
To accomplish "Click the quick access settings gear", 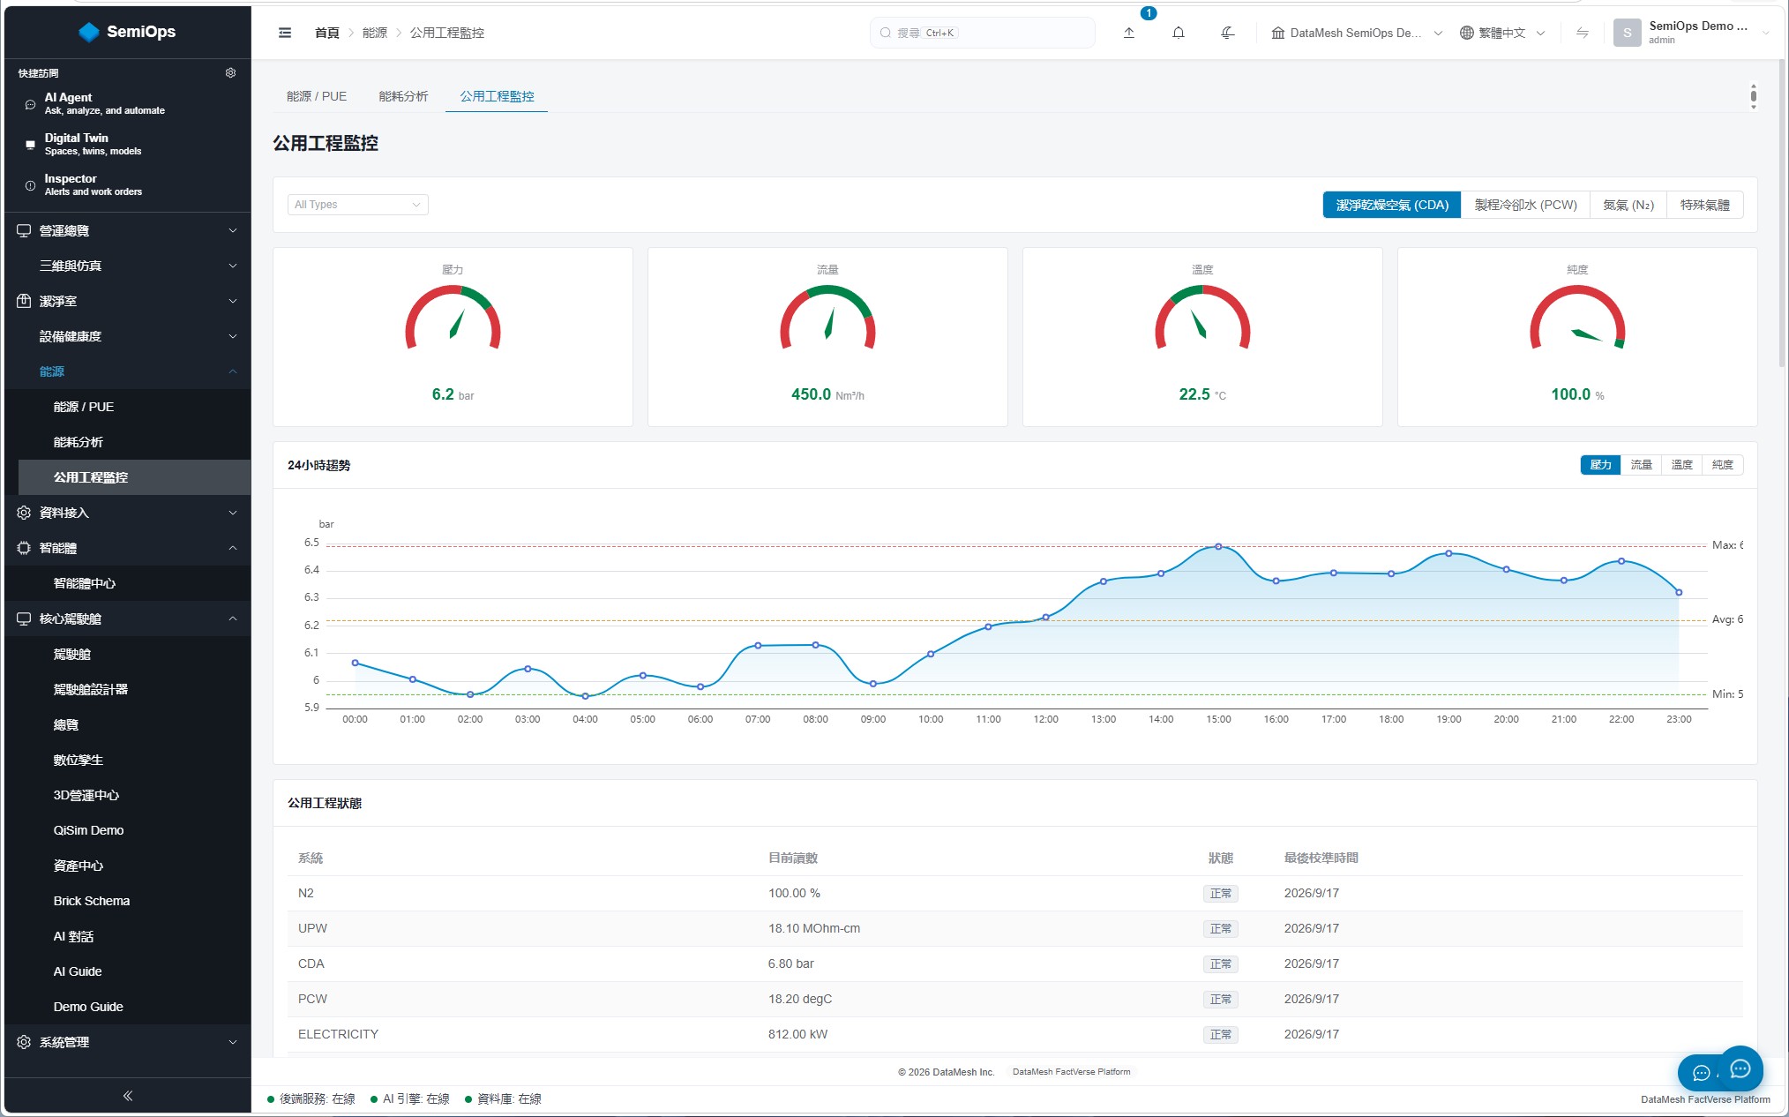I will click(x=231, y=72).
